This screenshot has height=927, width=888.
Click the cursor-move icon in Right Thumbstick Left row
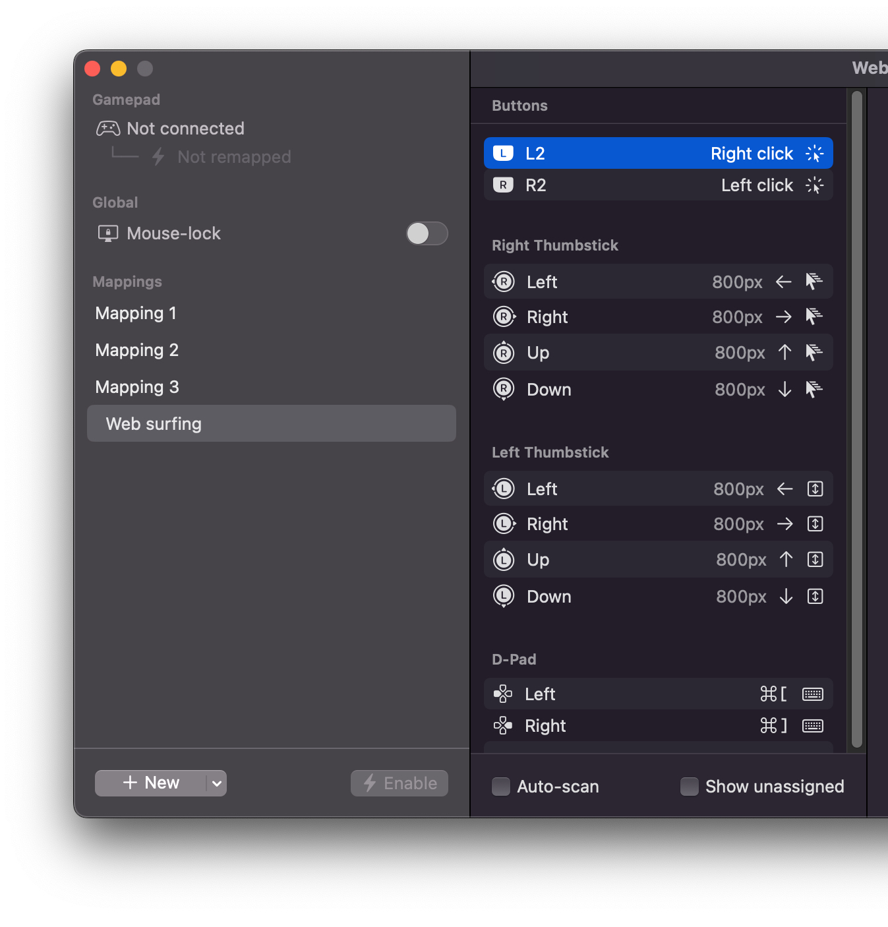click(x=814, y=282)
